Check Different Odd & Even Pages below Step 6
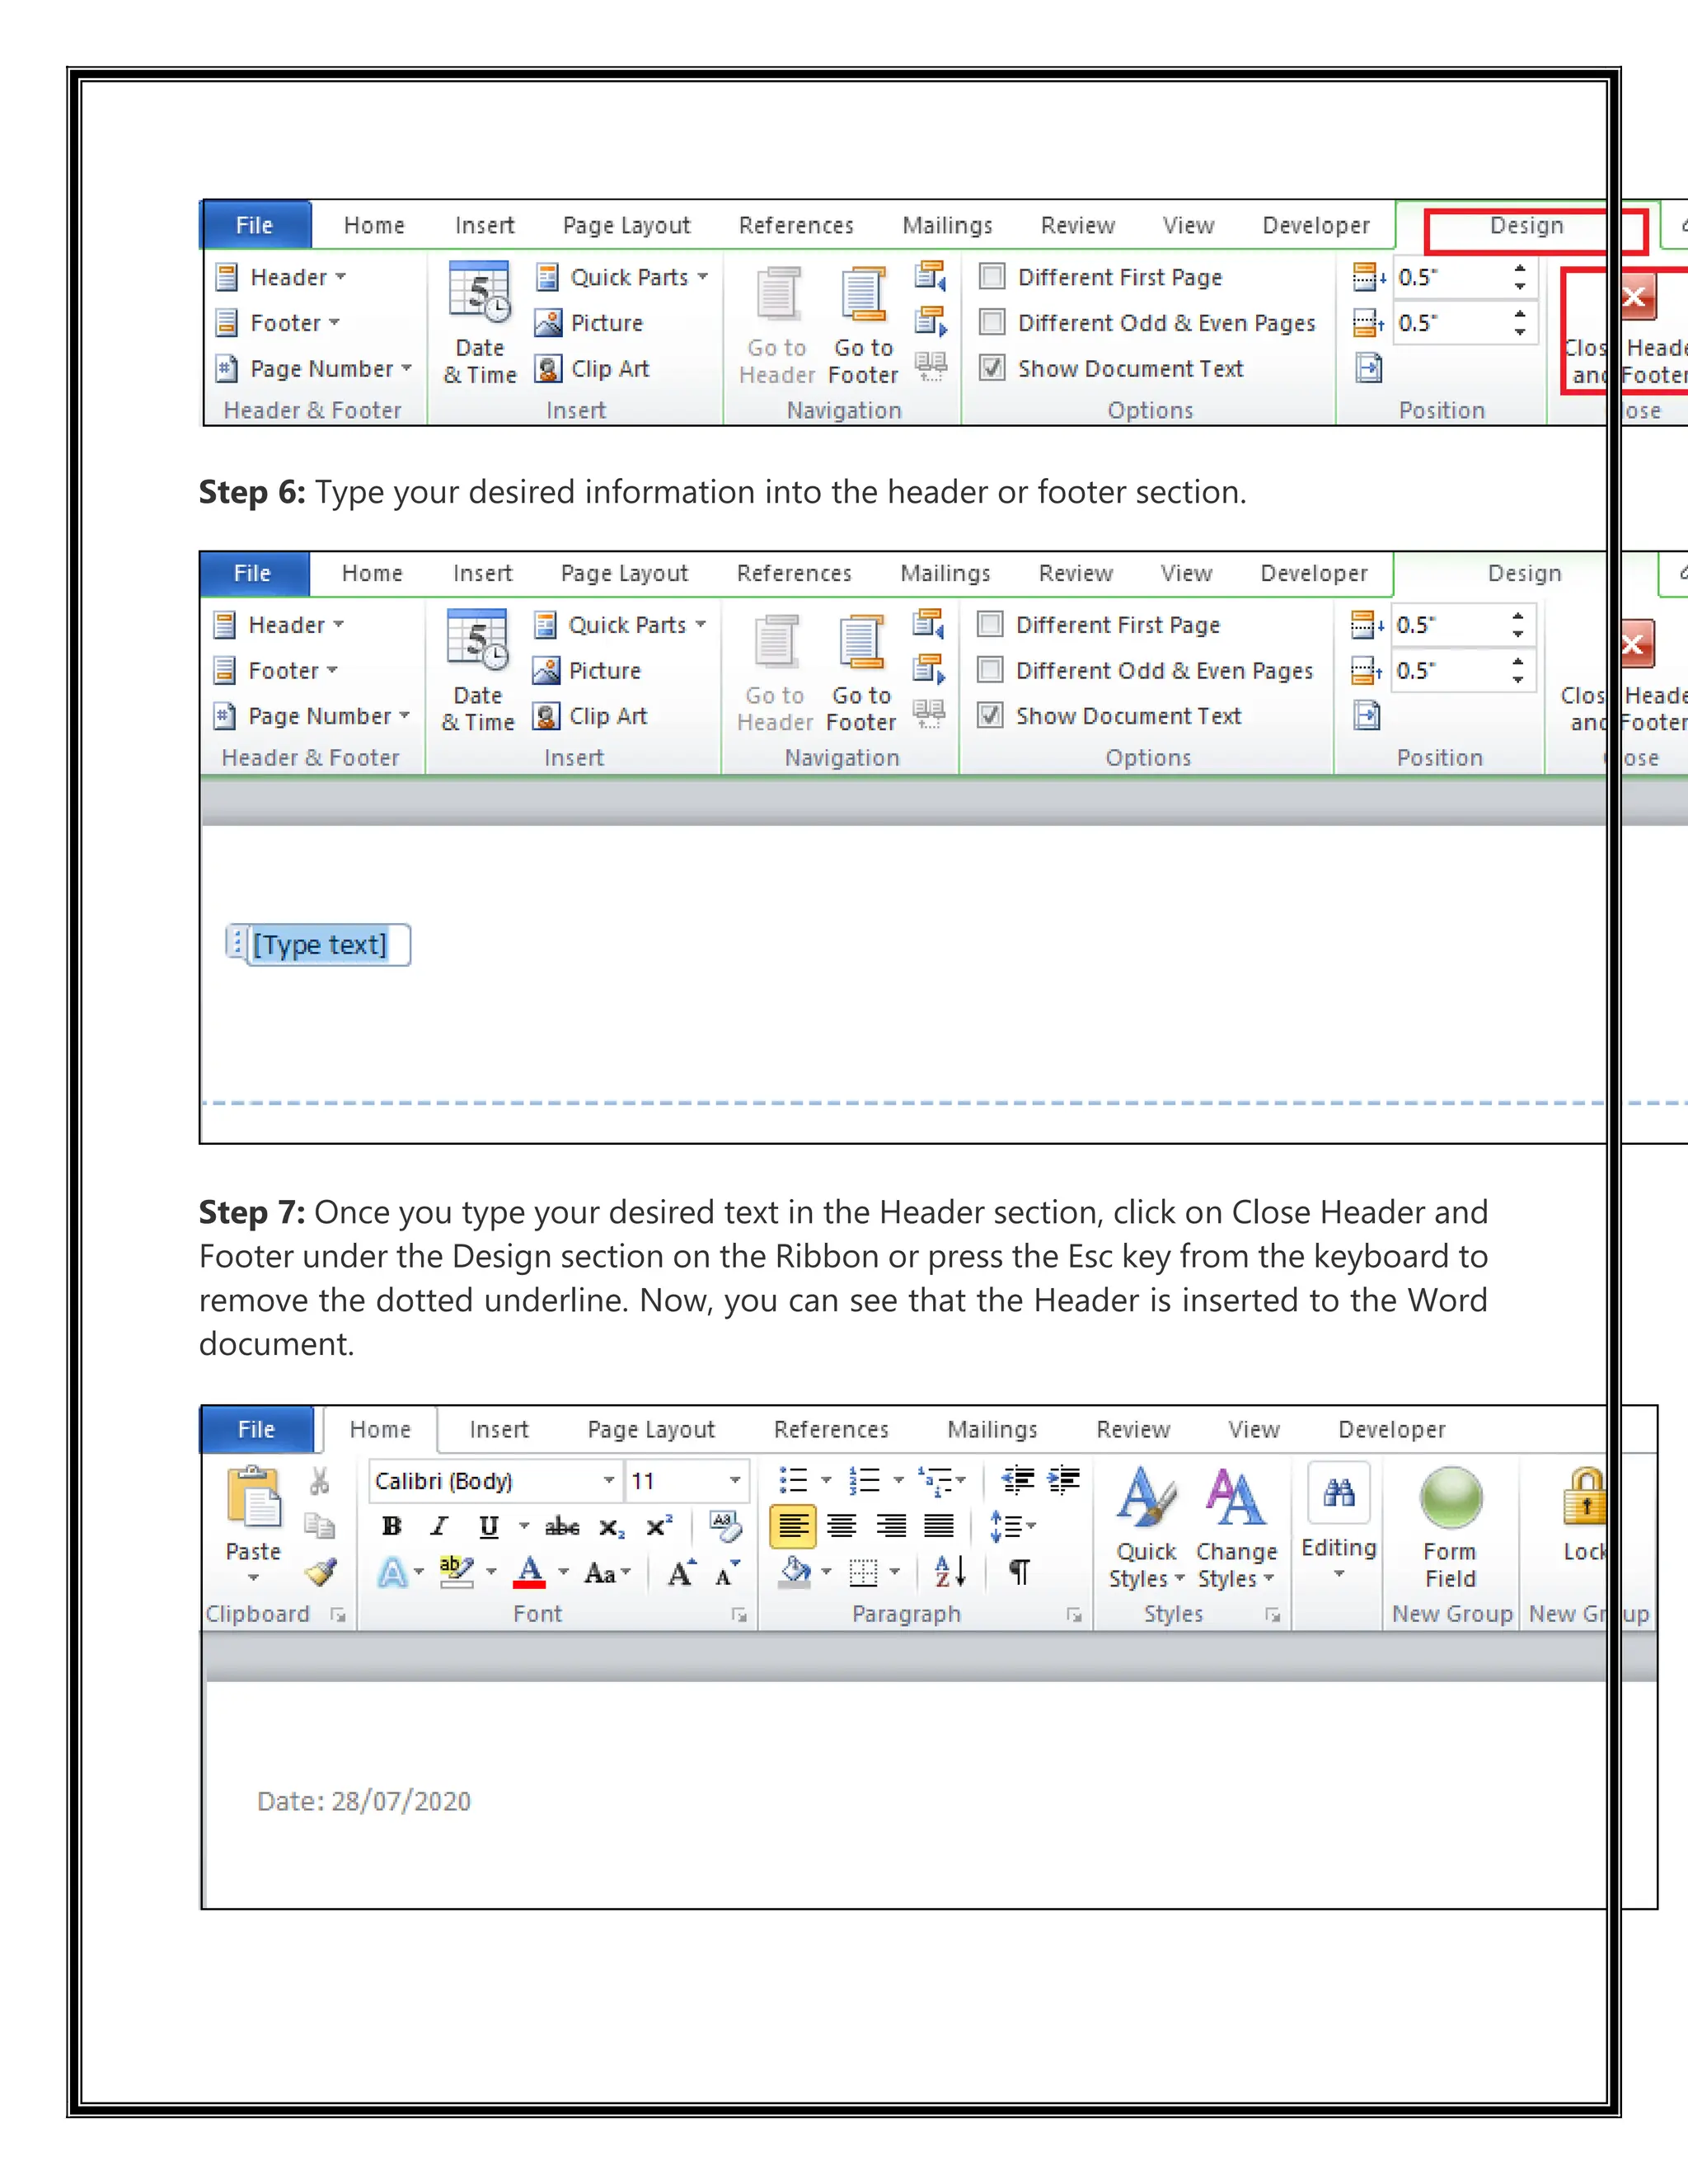 tap(990, 670)
